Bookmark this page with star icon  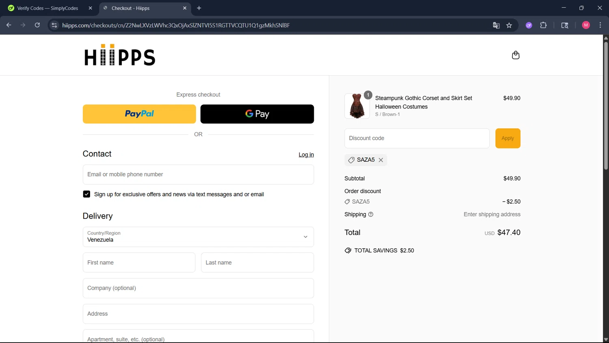509,25
